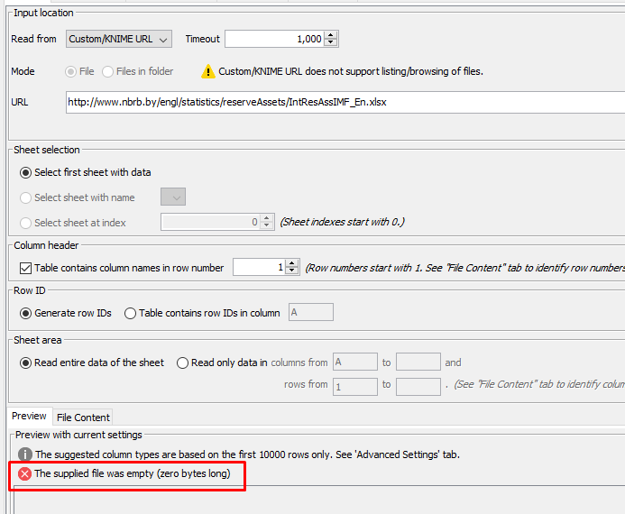
Task: Open the Read from dropdown
Action: 119,39
